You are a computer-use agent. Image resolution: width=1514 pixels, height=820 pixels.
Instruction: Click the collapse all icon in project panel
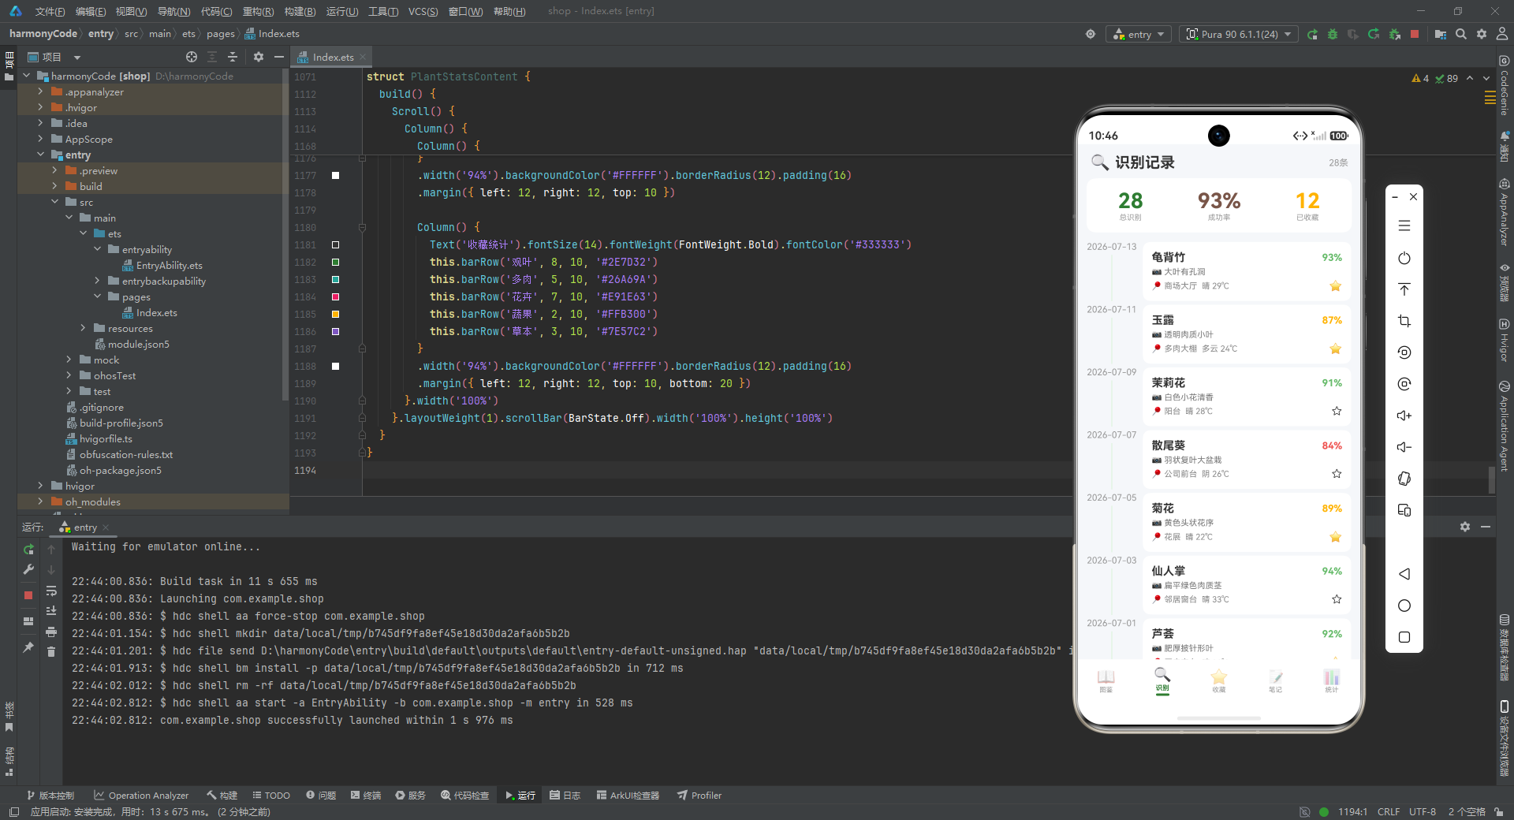(233, 57)
